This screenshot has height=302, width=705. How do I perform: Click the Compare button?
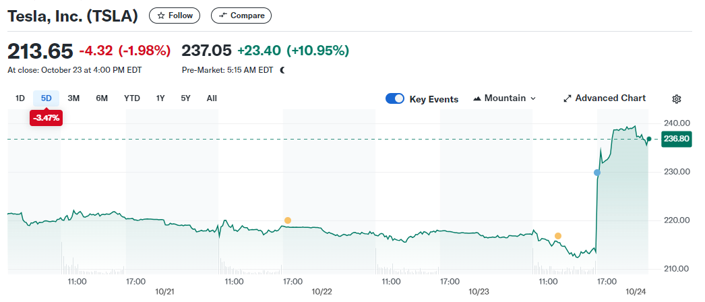click(241, 16)
